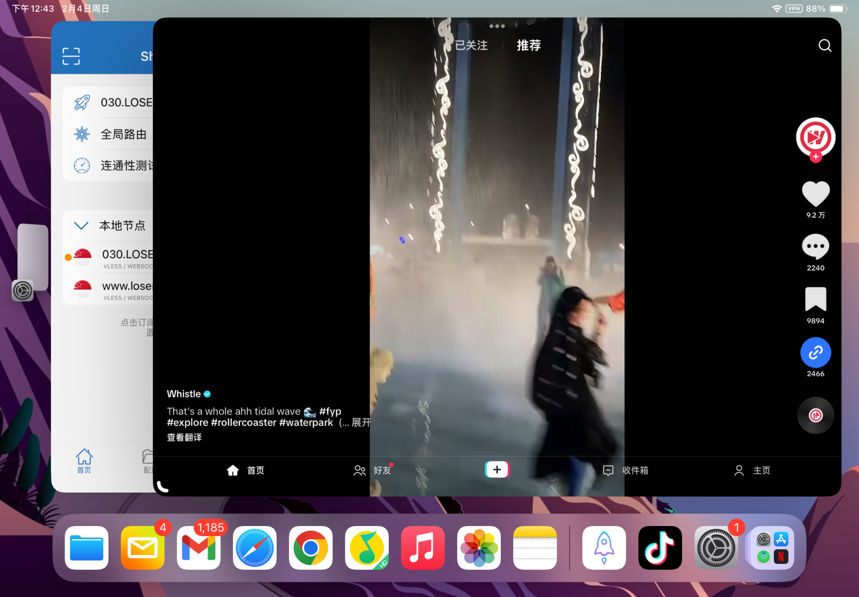
Task: Open TikTok search with the magnifier icon
Action: 825,45
